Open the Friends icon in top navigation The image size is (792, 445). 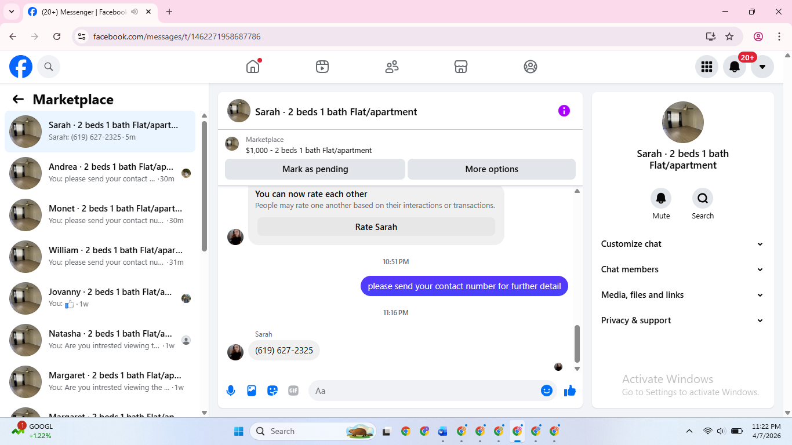click(392, 67)
